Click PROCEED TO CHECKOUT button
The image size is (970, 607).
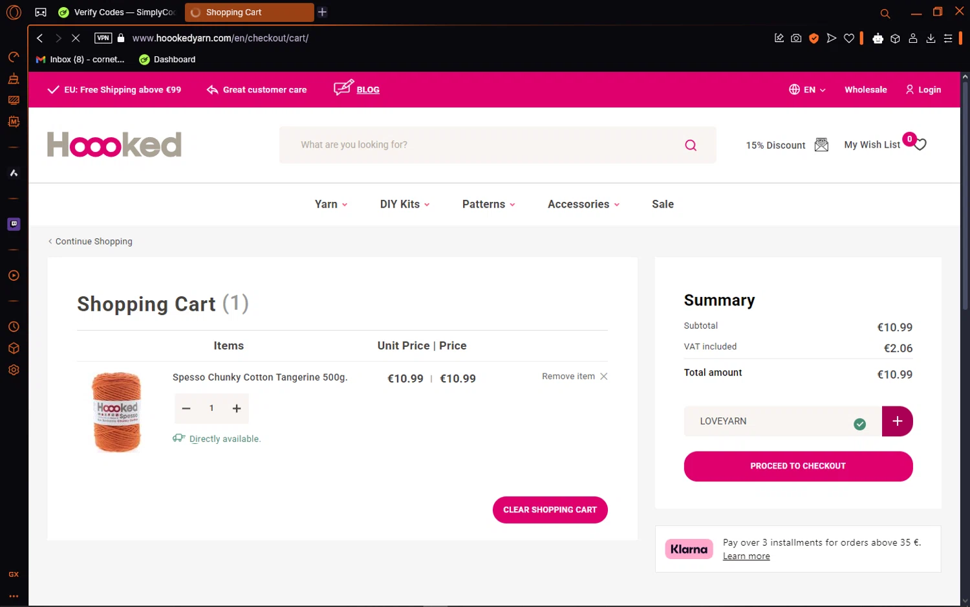pyautogui.click(x=798, y=467)
